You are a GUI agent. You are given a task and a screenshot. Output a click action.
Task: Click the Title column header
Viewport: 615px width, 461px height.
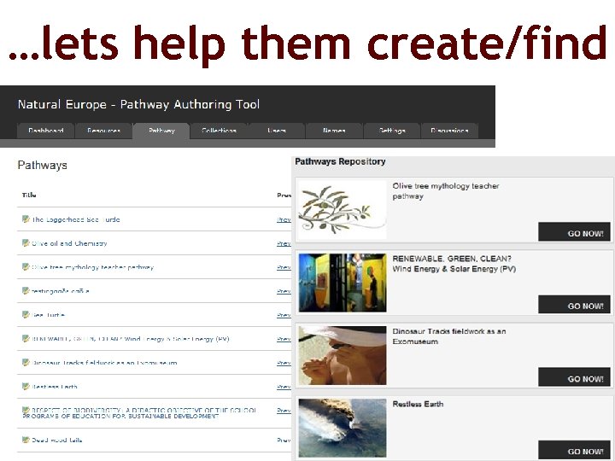coord(29,195)
